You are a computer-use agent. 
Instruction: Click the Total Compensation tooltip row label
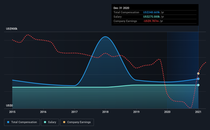(126, 12)
